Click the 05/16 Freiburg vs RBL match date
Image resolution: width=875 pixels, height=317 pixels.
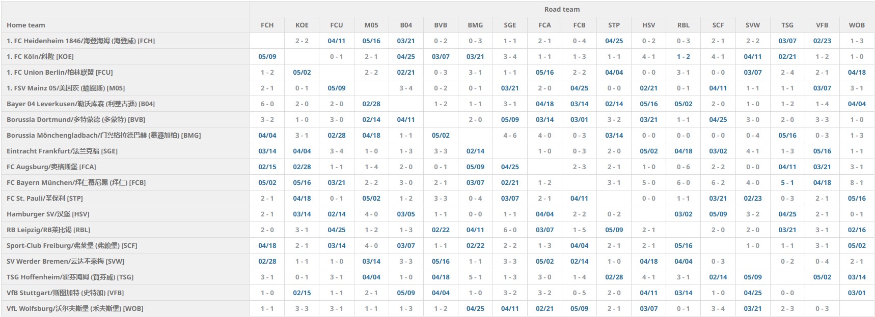click(683, 245)
